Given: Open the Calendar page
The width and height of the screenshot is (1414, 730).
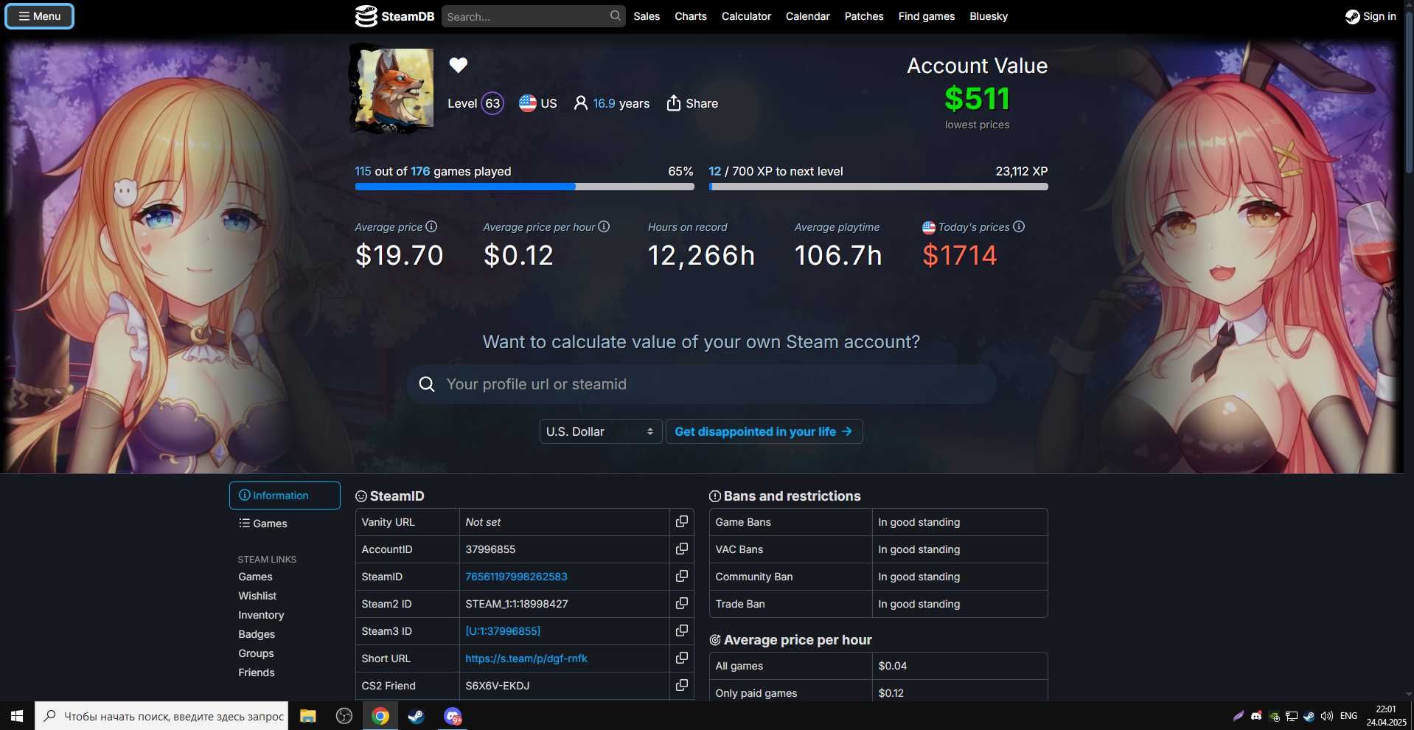Looking at the screenshot, I should [x=807, y=16].
